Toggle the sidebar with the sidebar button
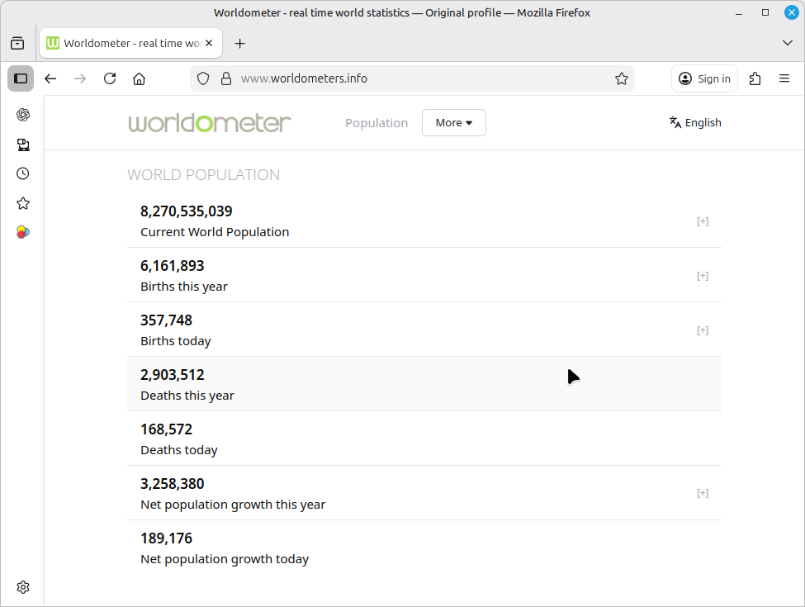 21,78
